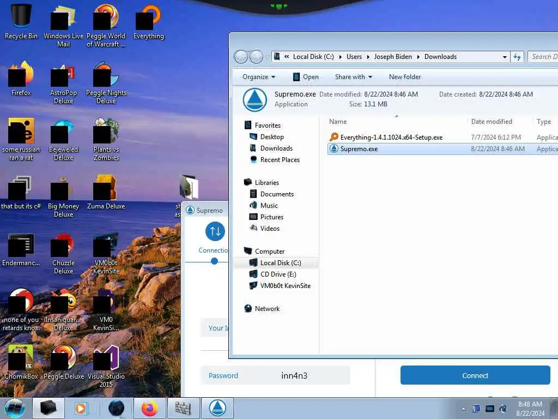Select Libraries in navigation pane

tap(262, 182)
